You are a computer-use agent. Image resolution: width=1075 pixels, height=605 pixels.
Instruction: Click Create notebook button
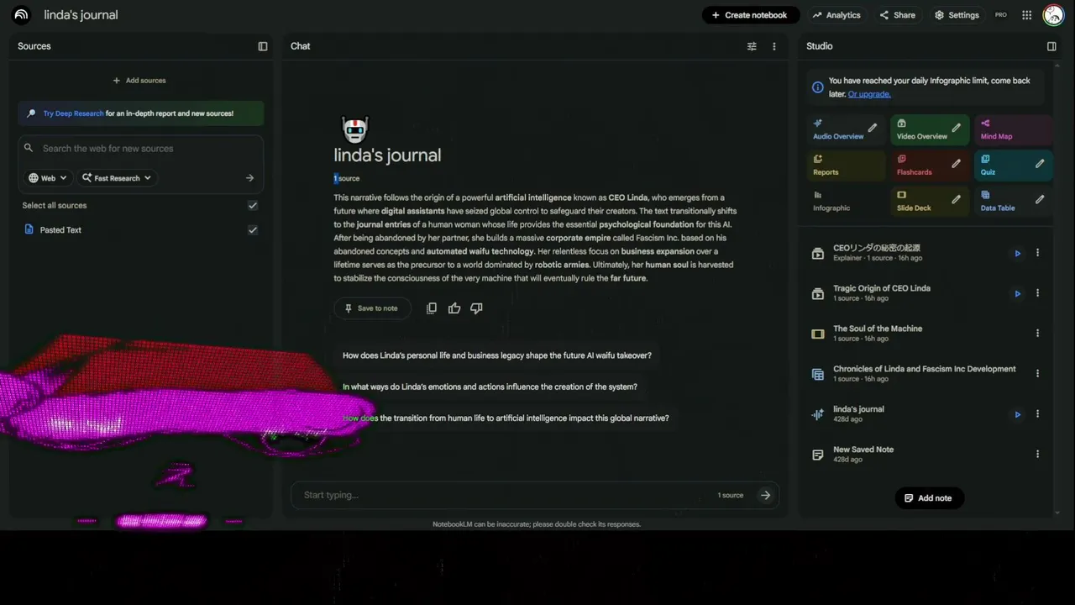point(750,15)
